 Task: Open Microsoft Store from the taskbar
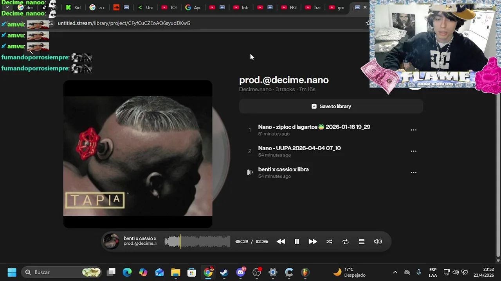coord(191,272)
